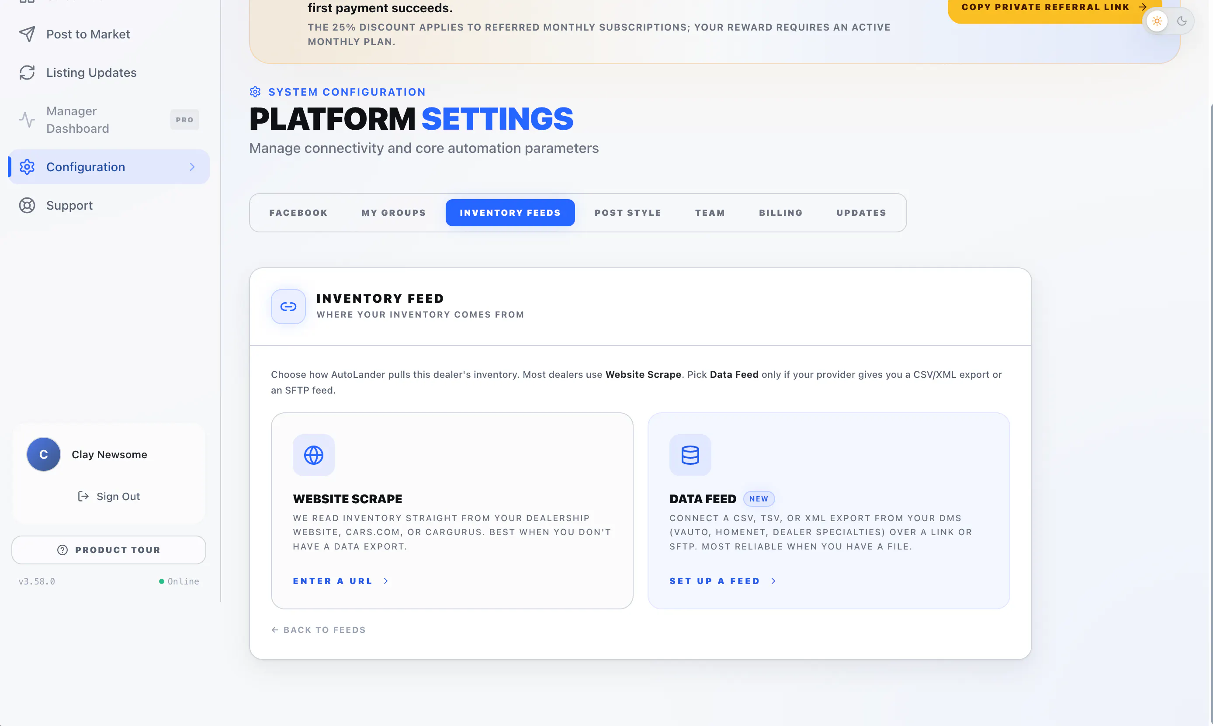Switch to light mode sun toggle

tap(1157, 21)
